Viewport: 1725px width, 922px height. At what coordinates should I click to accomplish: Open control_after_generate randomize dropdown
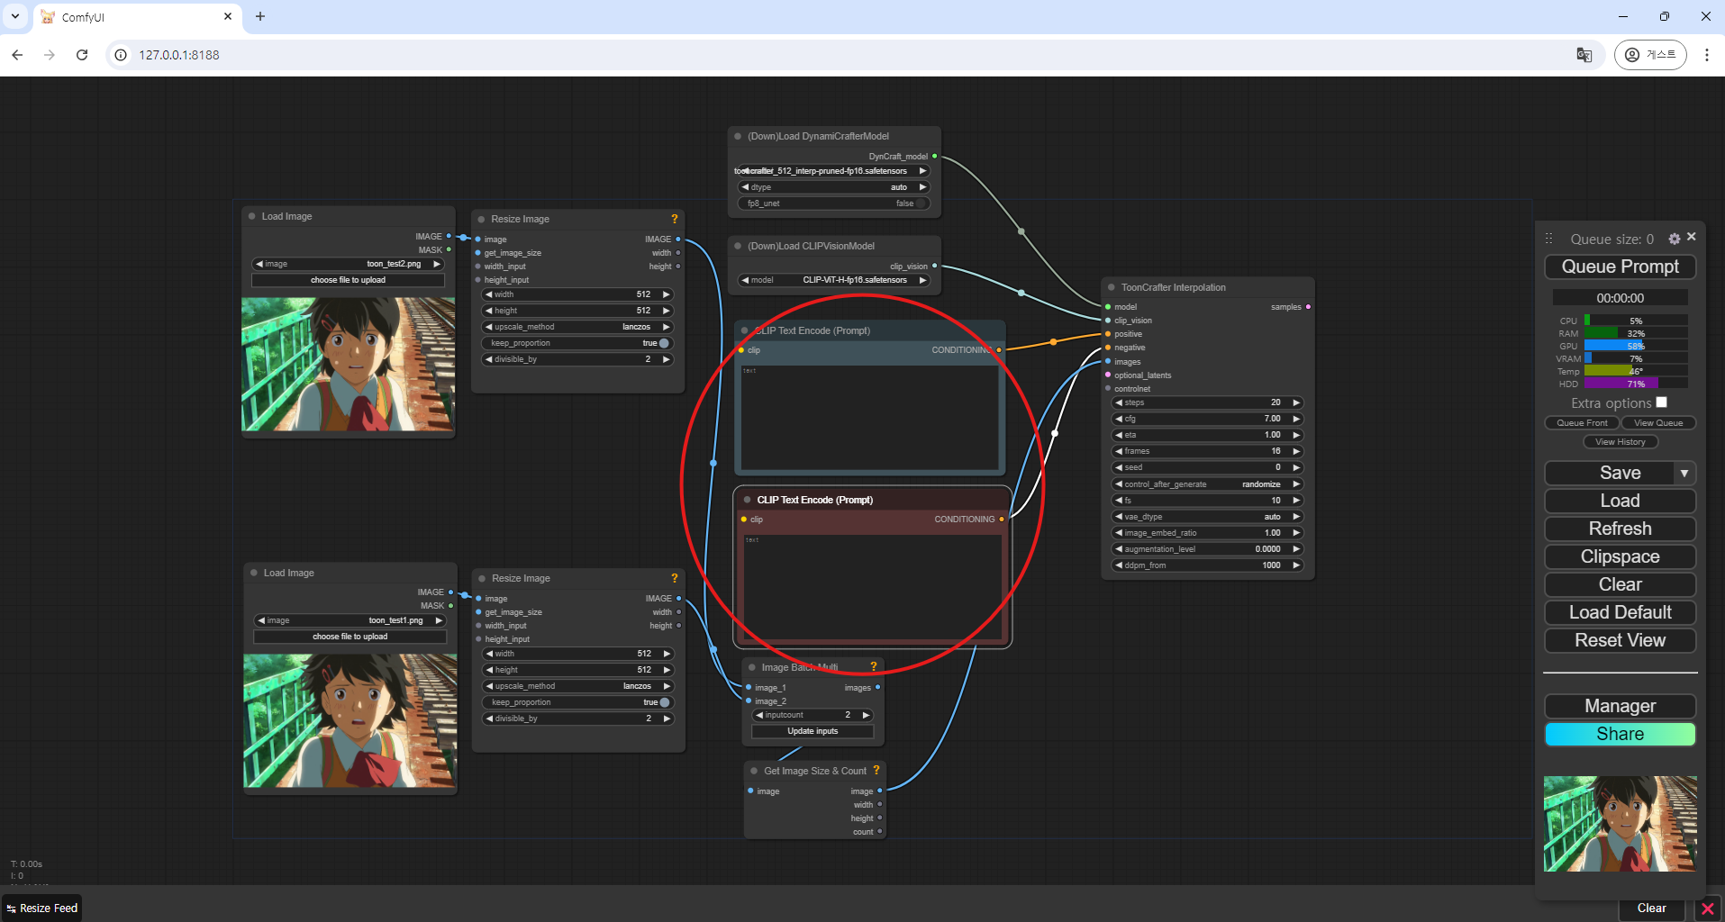click(1208, 484)
